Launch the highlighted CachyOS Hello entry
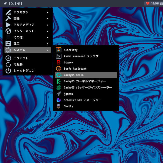Viewport: 163px width, 163px height. [x=86, y=75]
